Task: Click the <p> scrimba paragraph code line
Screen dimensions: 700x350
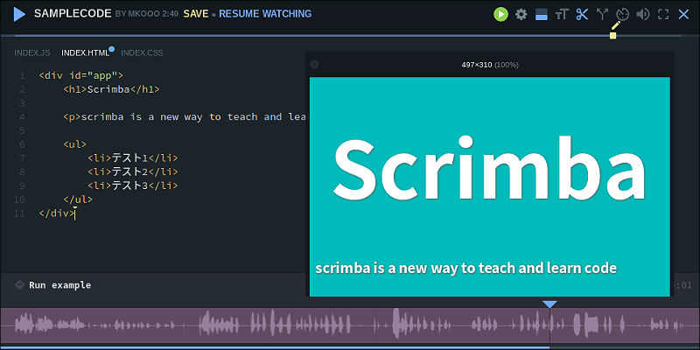Action: 185,117
